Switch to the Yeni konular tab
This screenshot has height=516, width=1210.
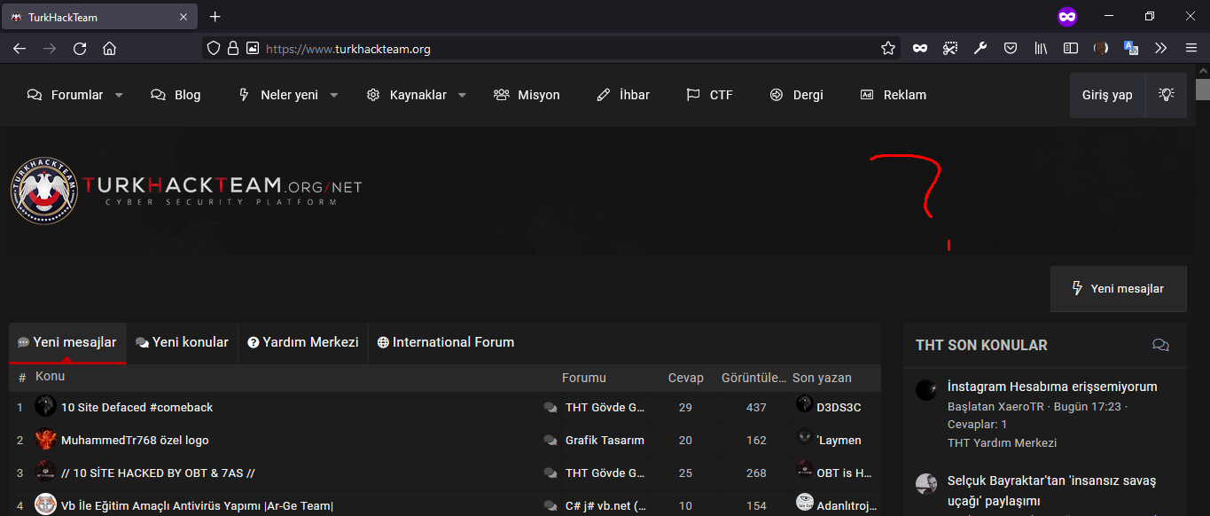pos(182,342)
